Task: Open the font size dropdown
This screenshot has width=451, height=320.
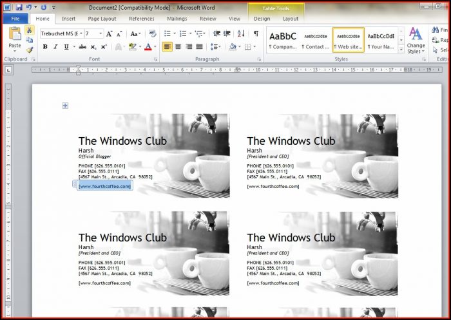Action: 101,33
